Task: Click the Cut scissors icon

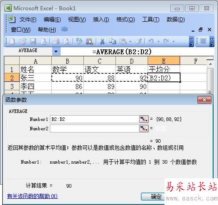Action: pyautogui.click(x=102, y=41)
